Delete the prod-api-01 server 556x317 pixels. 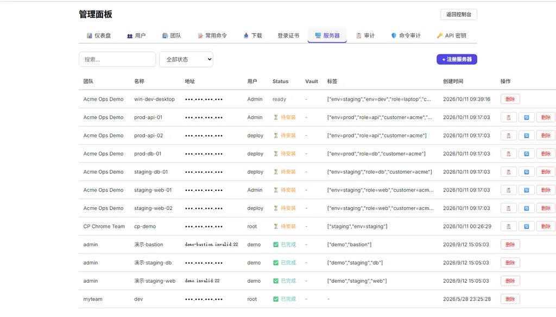click(x=546, y=117)
